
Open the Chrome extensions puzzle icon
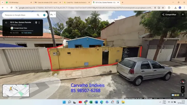point(169,8)
